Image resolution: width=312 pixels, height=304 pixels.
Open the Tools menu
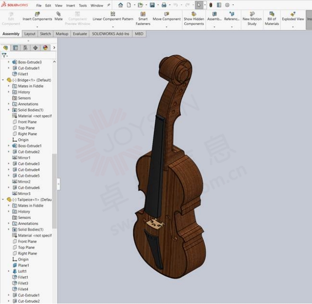pos(83,5)
